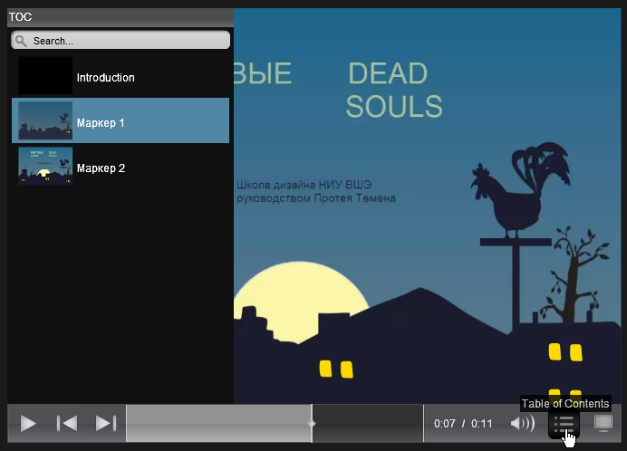
Task: Seek within the unplayed dark part of the progress bar
Action: pyautogui.click(x=368, y=424)
